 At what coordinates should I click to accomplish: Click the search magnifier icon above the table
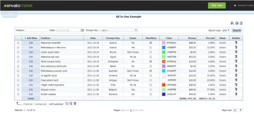tap(232, 23)
